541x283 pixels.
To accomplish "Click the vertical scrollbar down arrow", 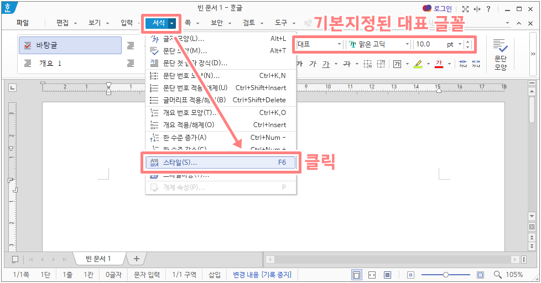I will (x=532, y=216).
